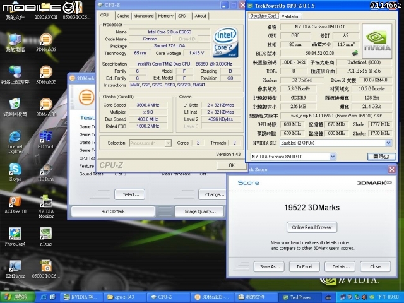Switch to 3DMark03 taskbar button
Viewport: 404px width, 303px height.
coord(213,297)
